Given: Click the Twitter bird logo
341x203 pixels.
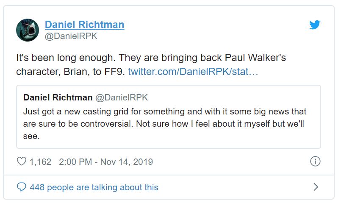Looking at the screenshot, I should (x=314, y=25).
